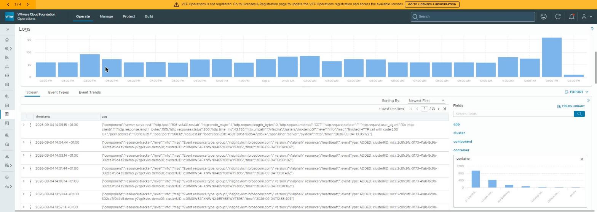Image resolution: width=597 pixels, height=212 pixels.
Task: Click the refresh icon in the header
Action: (558, 17)
